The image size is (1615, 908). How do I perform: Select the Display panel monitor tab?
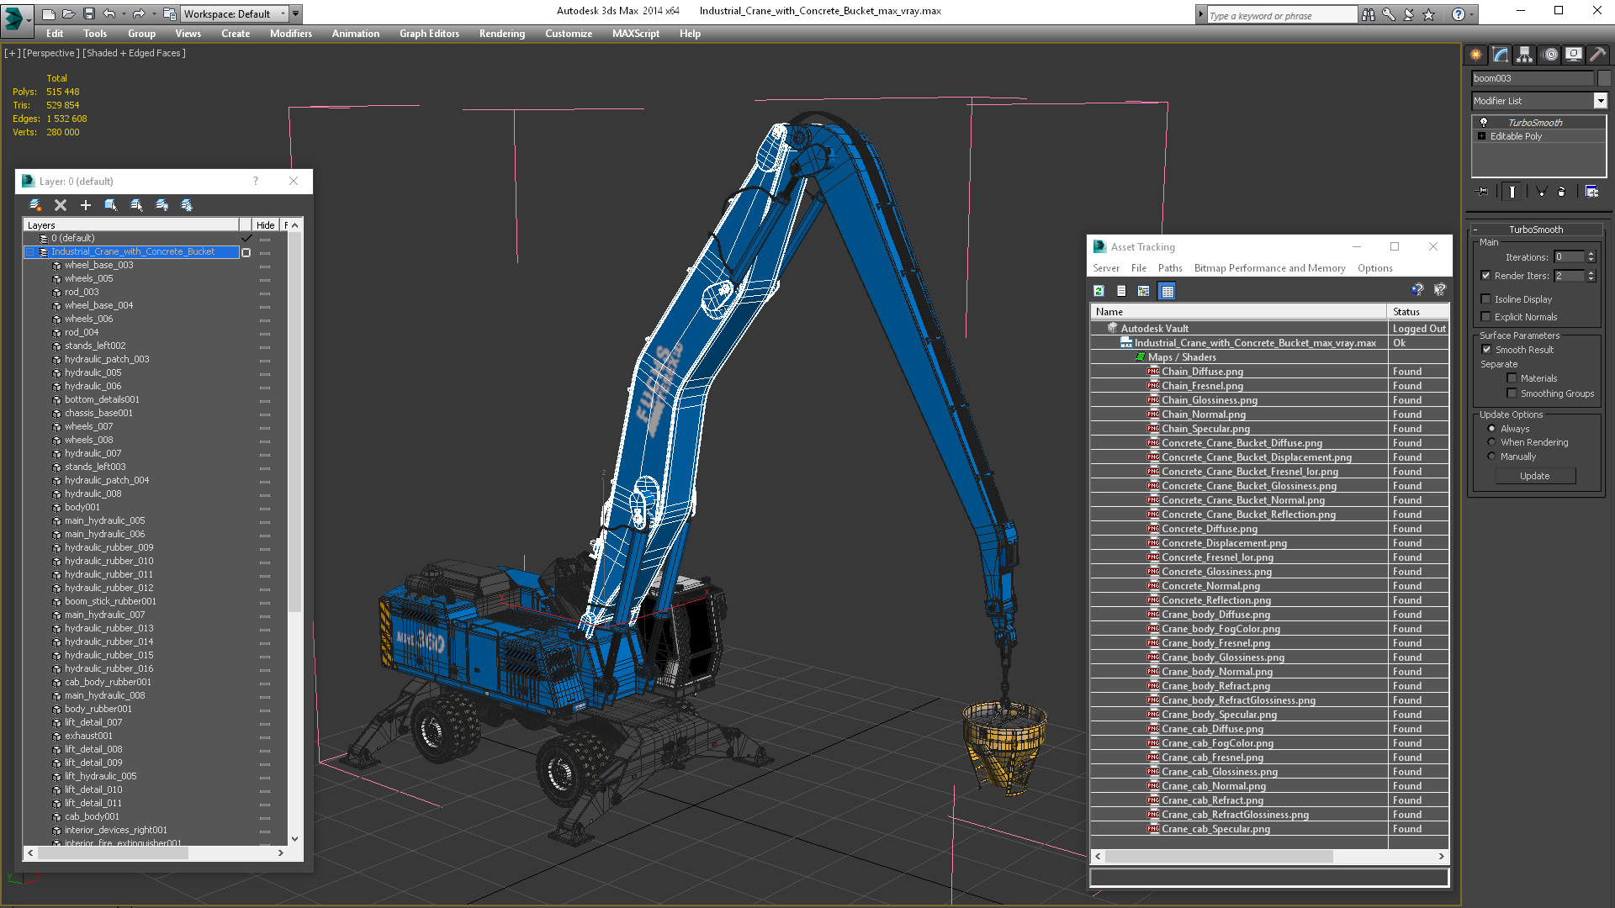[x=1573, y=55]
